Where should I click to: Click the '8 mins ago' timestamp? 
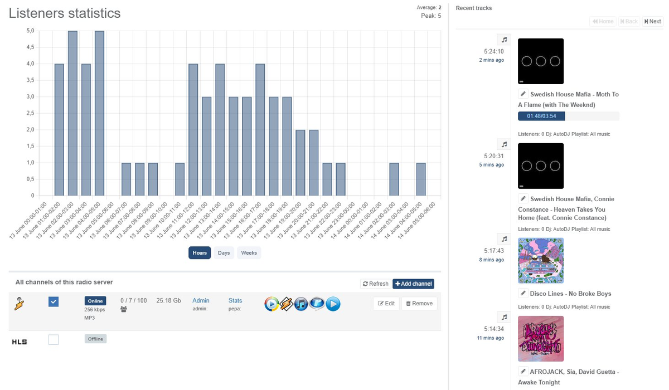point(492,260)
